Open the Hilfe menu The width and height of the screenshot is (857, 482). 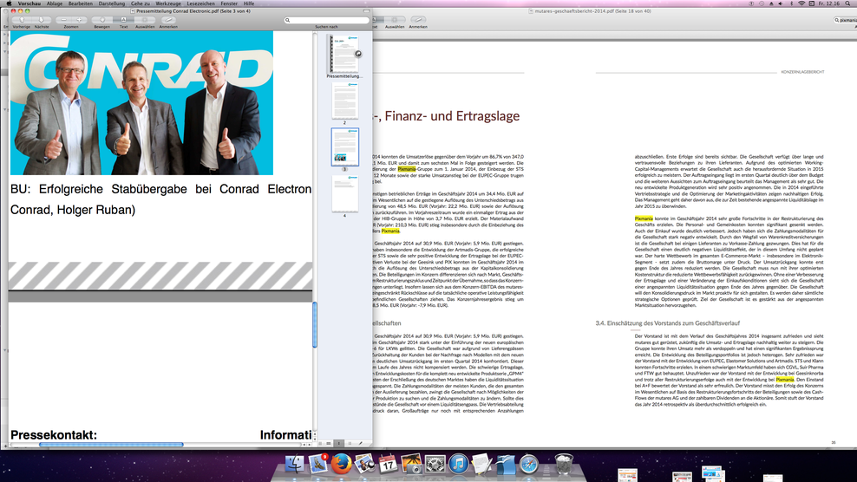(x=249, y=3)
